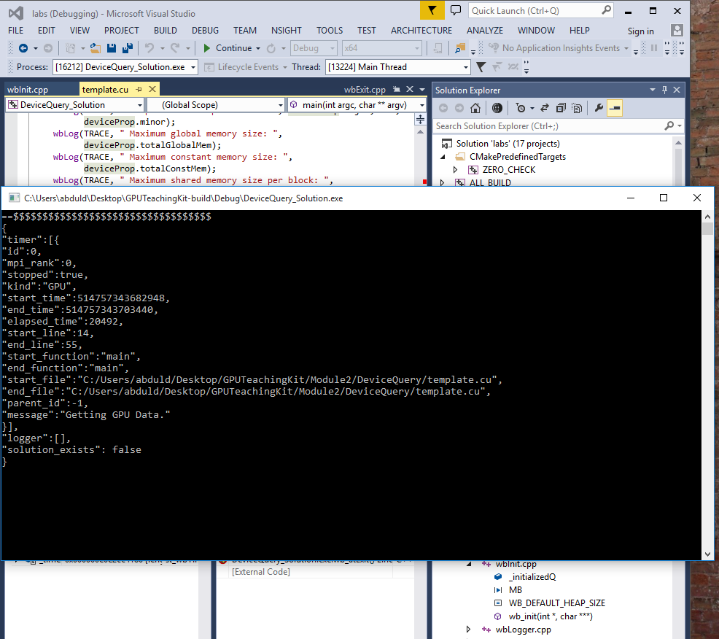719x639 pixels.
Task: Click the Open File folder icon
Action: [x=95, y=47]
